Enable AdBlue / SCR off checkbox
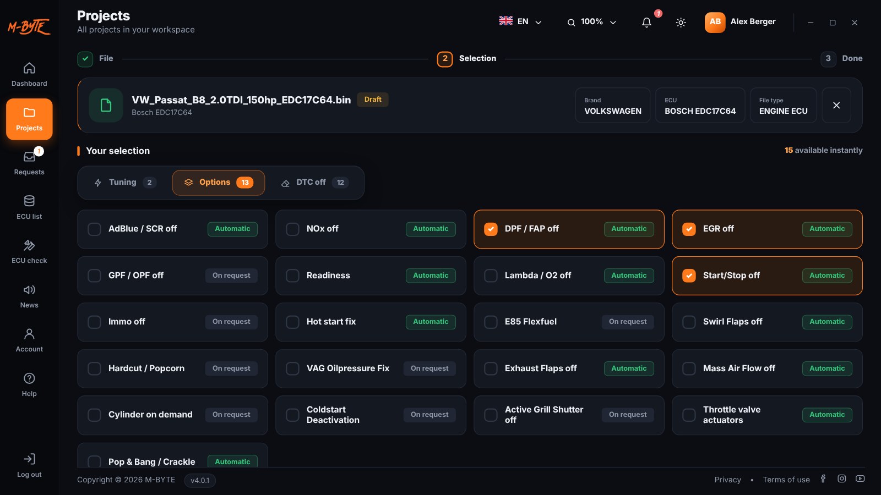This screenshot has width=881, height=495. pyautogui.click(x=95, y=229)
